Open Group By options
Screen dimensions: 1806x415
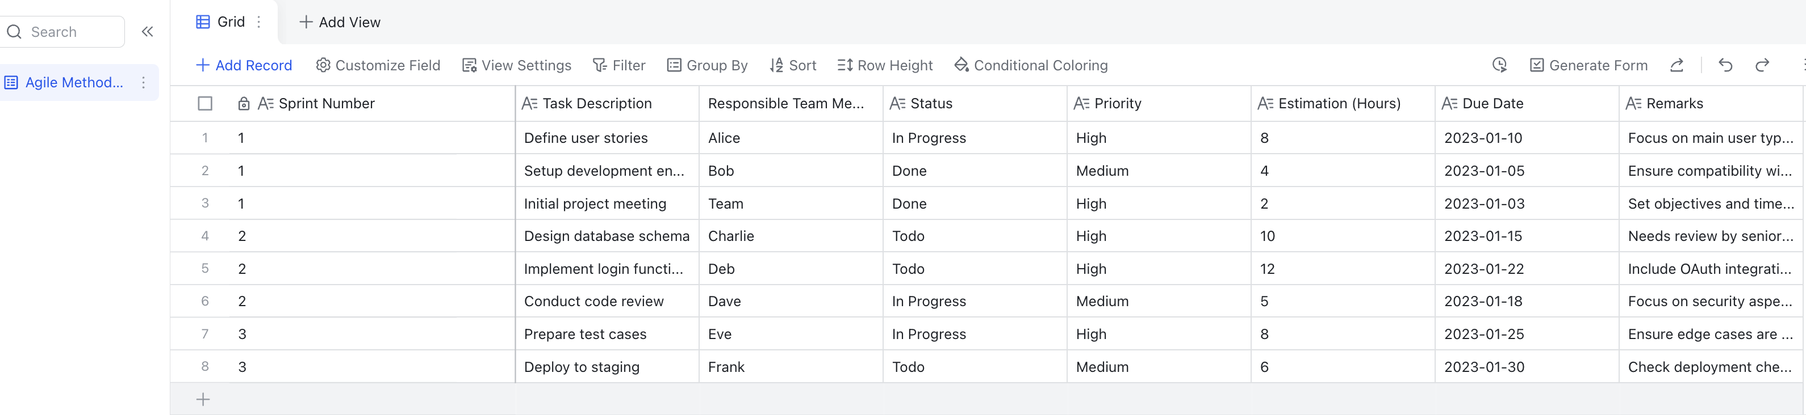tap(706, 65)
